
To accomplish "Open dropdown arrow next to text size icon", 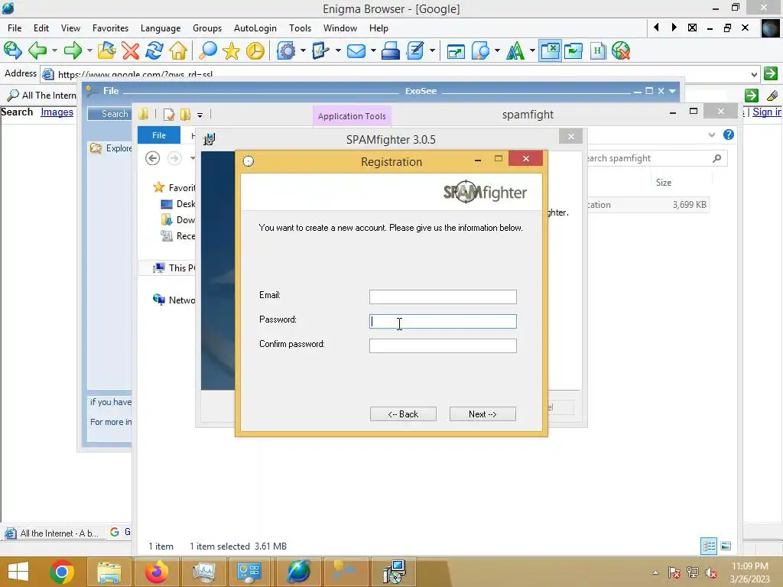I will click(532, 50).
